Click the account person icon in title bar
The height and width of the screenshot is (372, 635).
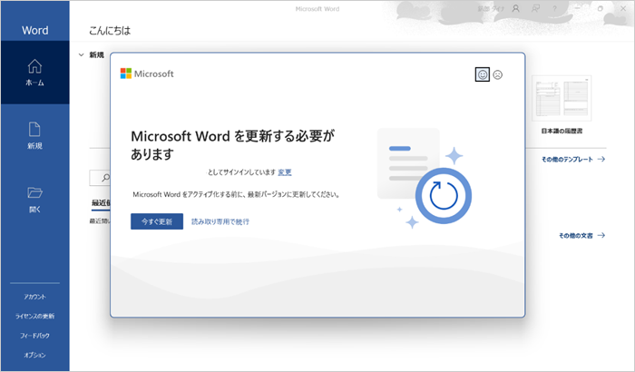(515, 8)
